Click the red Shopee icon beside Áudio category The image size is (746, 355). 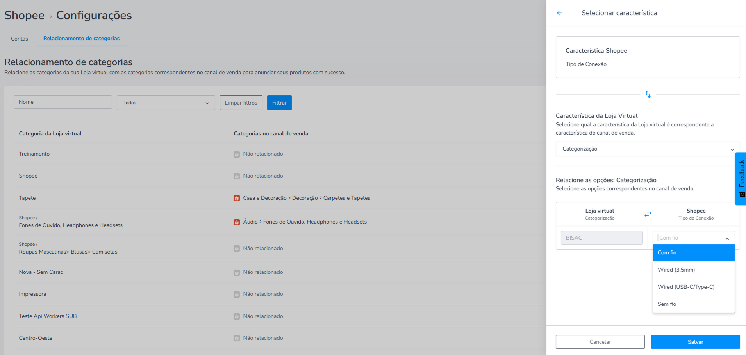coord(237,222)
